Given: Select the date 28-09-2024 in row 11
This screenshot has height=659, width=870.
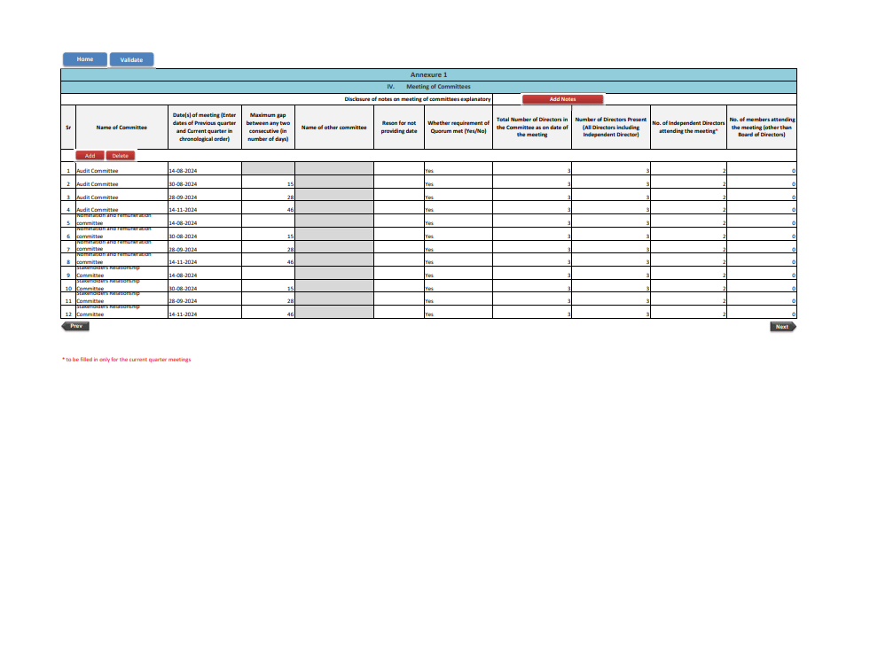Looking at the screenshot, I should click(x=204, y=299).
